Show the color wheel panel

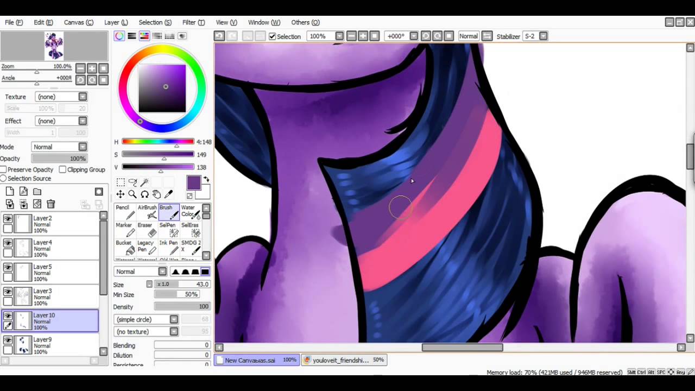(119, 36)
